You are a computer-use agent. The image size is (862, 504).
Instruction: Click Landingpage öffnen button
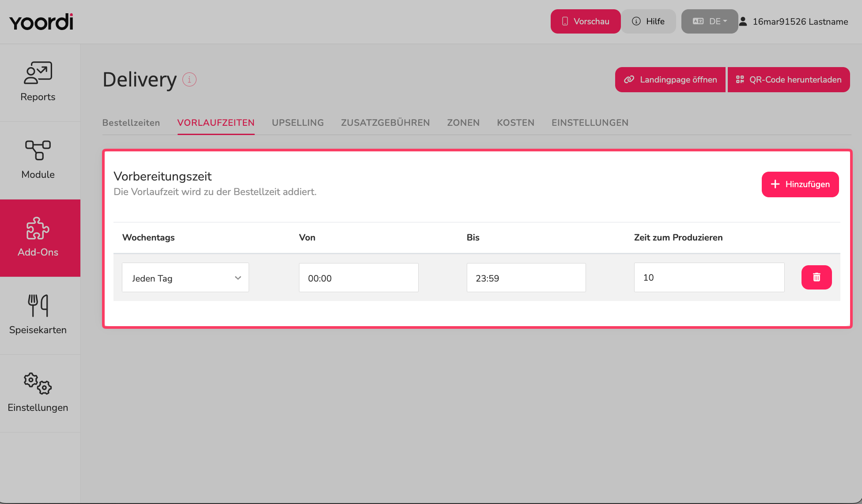click(x=670, y=80)
